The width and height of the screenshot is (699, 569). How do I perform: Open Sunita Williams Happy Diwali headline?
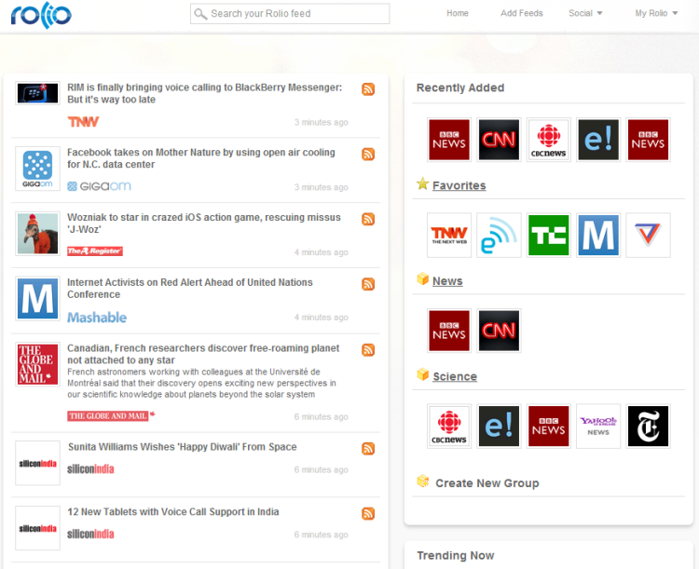pos(183,447)
